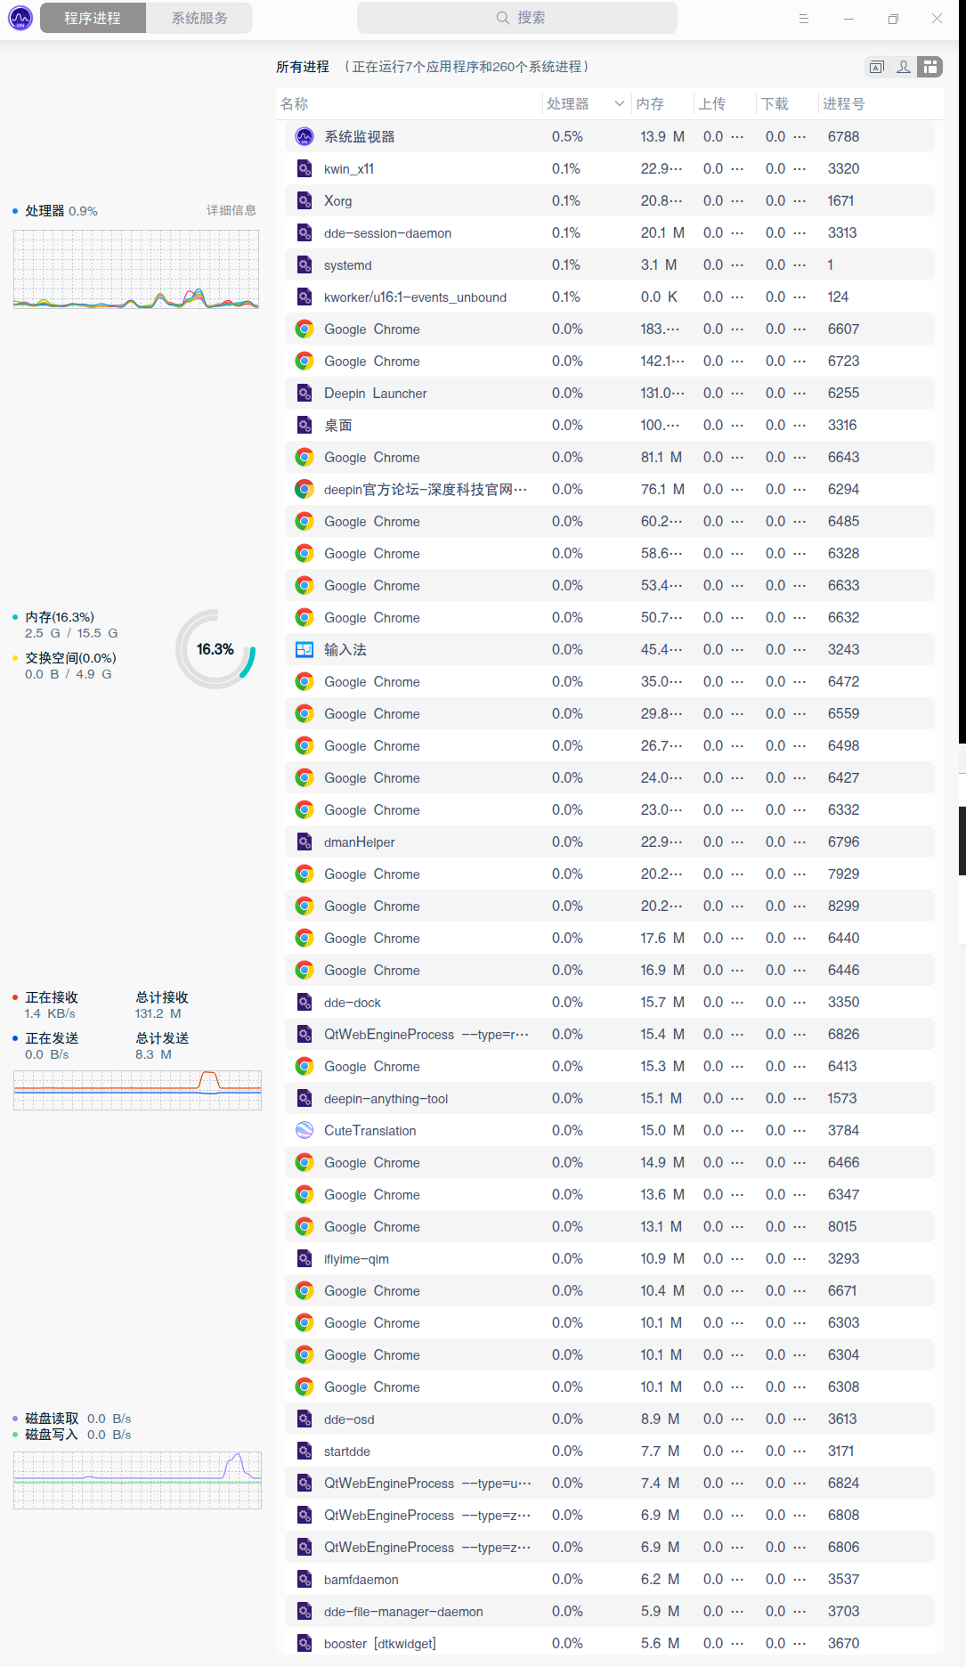Screen dimensions: 966x1667
Task: Click the dde-osd process icon
Action: (x=304, y=1419)
